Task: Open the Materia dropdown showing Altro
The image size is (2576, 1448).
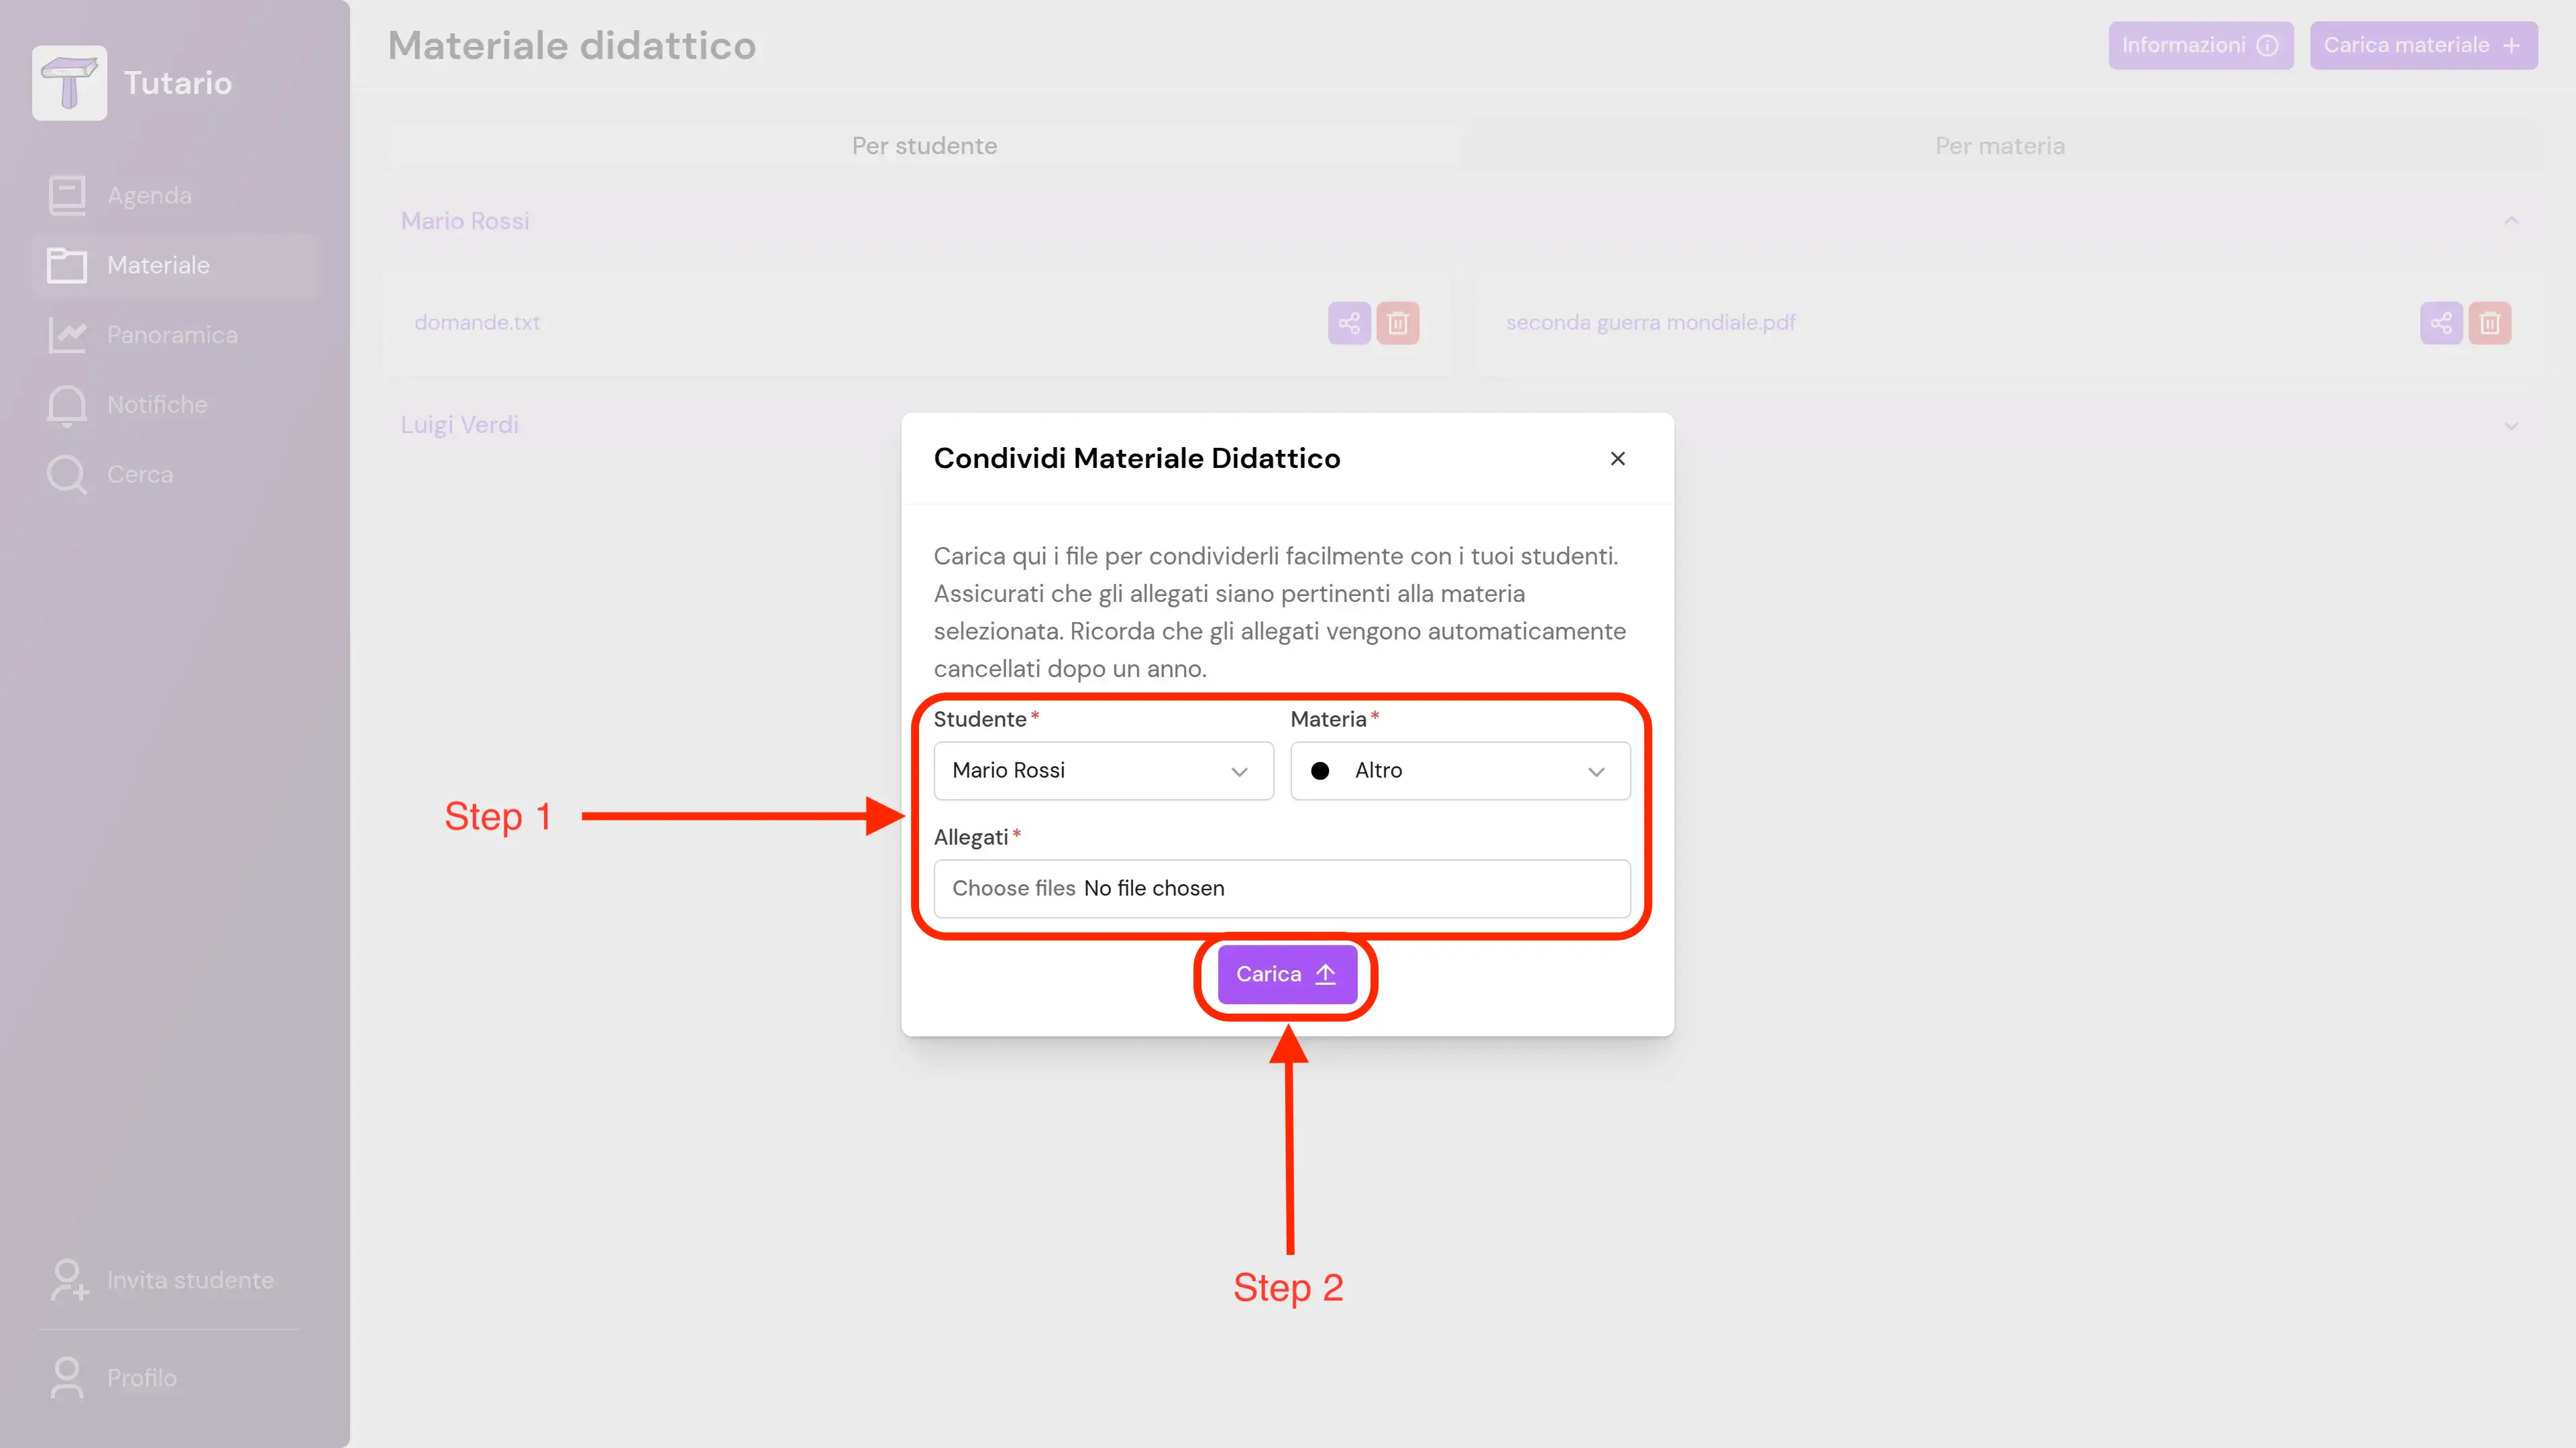Action: pyautogui.click(x=1459, y=770)
